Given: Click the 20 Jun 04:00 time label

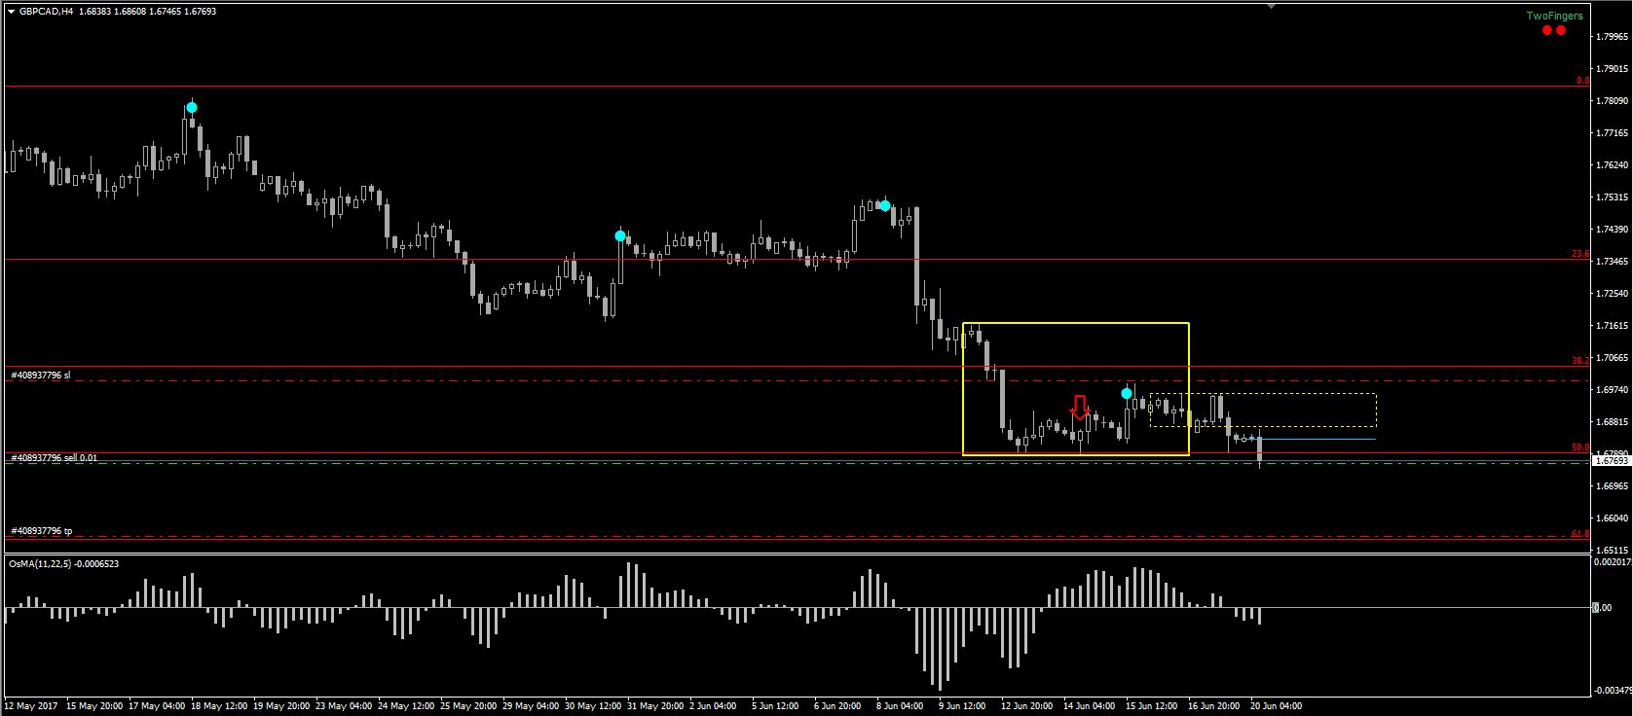Looking at the screenshot, I should (x=1276, y=706).
